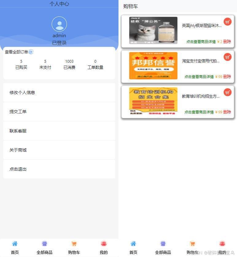Select 提交工单 from the menu list
The width and height of the screenshot is (237, 257).
[59, 112]
